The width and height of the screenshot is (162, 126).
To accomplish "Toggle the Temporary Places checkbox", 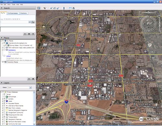I will tap(3, 62).
